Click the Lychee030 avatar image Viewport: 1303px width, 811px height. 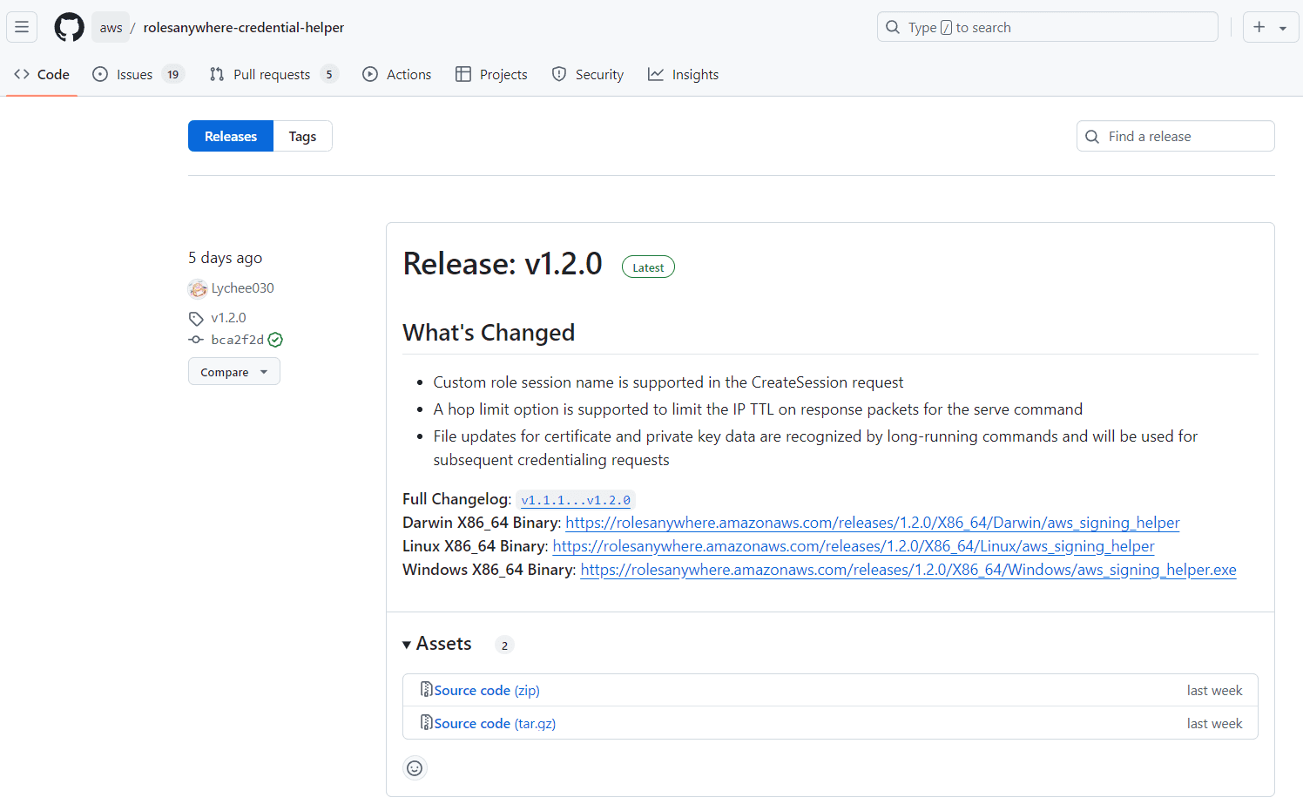(198, 288)
